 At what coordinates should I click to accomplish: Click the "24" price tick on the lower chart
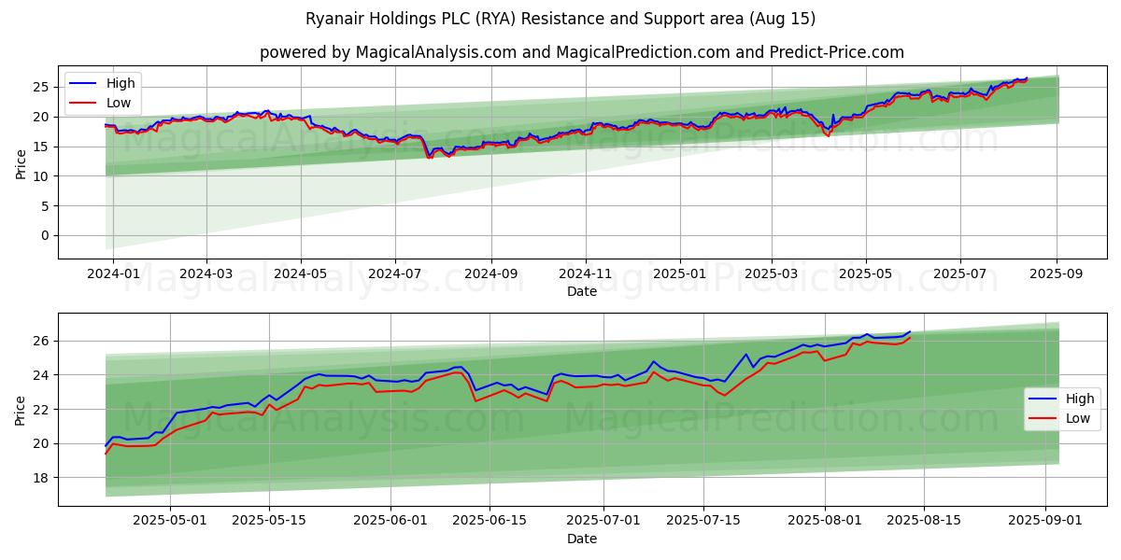point(42,375)
